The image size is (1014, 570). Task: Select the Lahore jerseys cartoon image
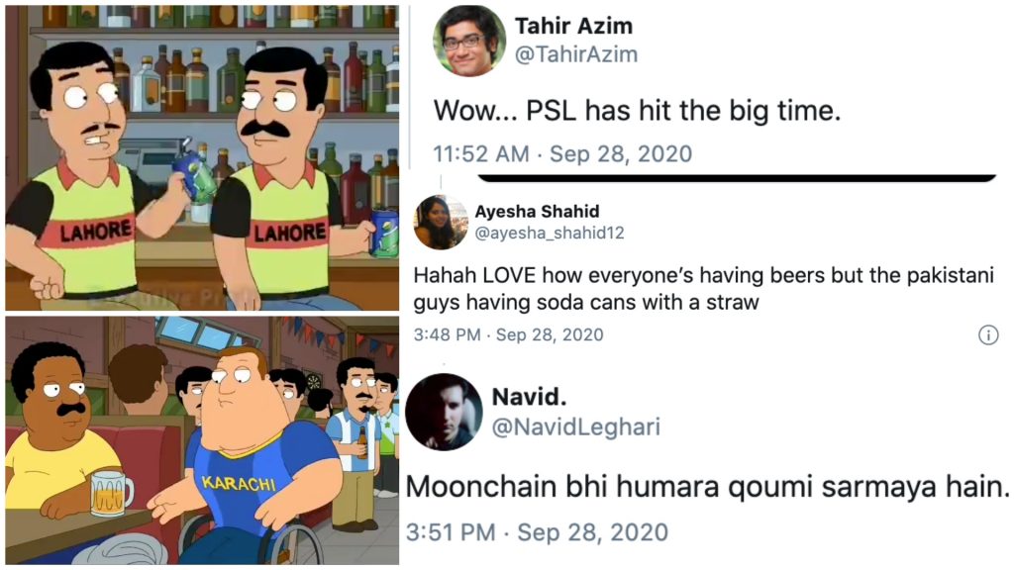[x=202, y=157]
